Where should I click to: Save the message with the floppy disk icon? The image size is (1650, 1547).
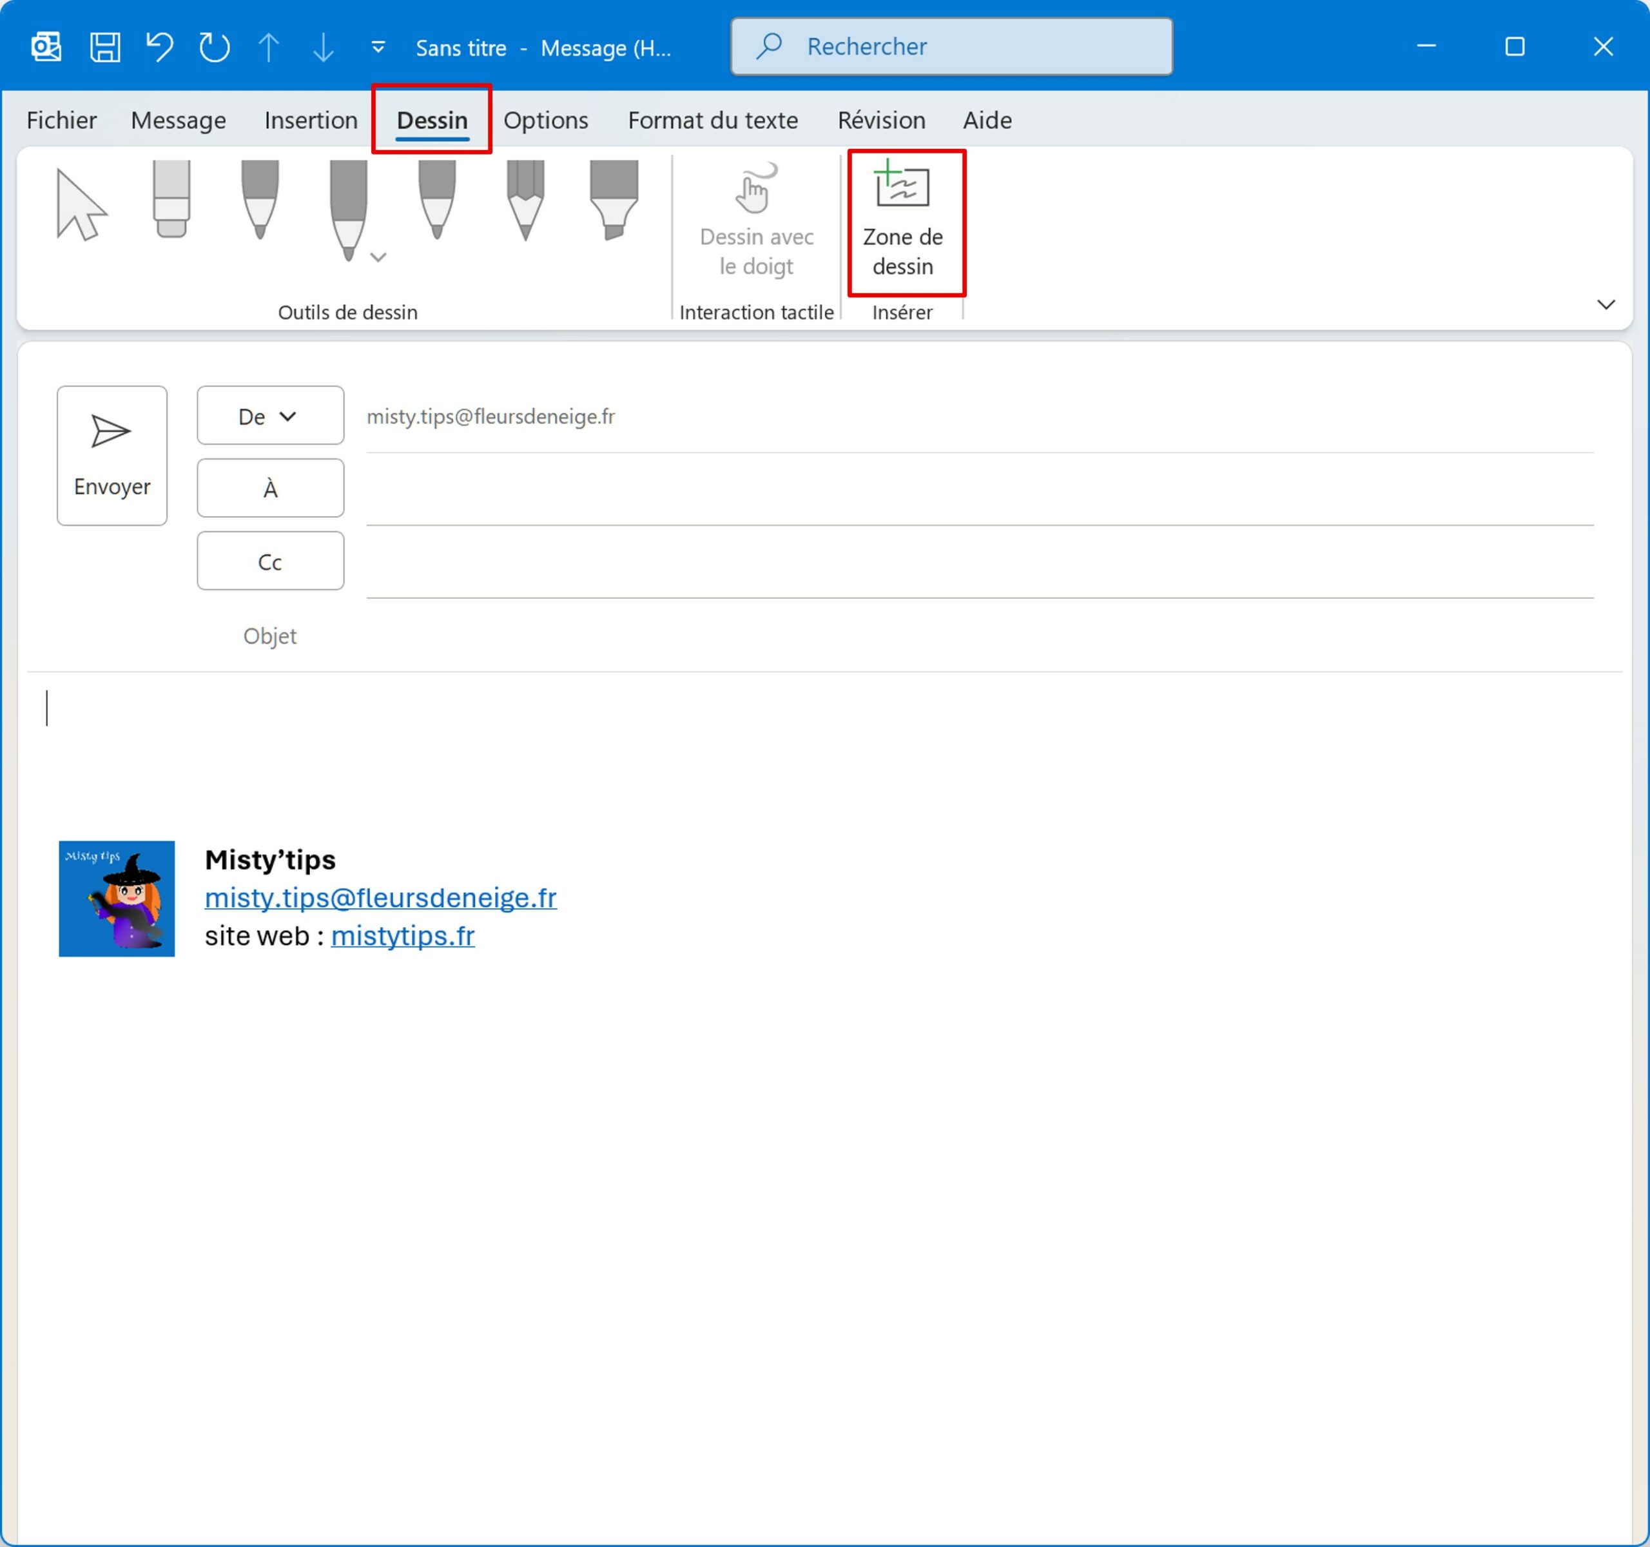click(104, 46)
